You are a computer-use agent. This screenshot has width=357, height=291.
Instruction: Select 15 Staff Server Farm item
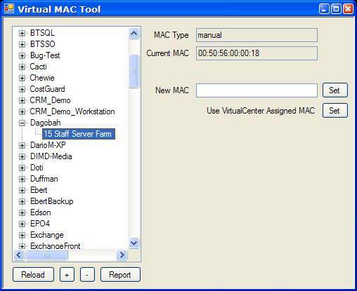coord(79,134)
